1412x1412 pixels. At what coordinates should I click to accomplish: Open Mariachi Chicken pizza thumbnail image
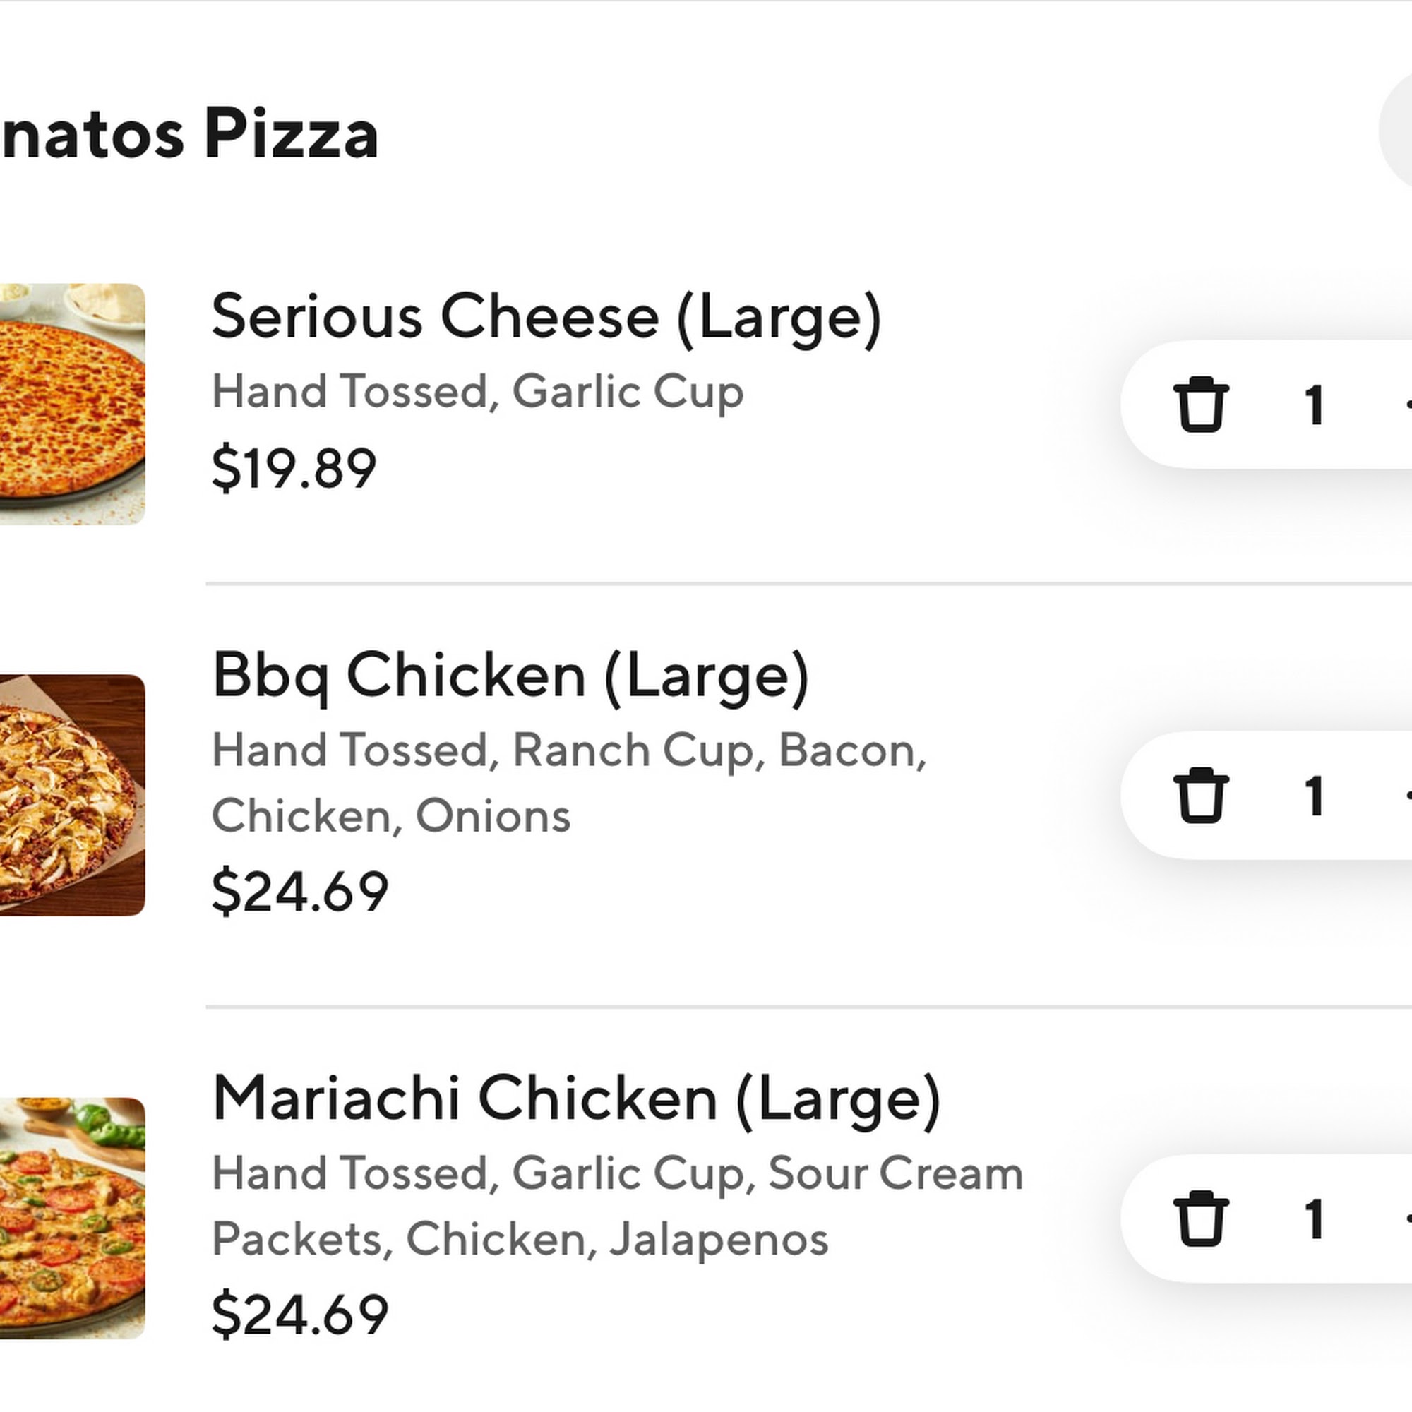[72, 1219]
